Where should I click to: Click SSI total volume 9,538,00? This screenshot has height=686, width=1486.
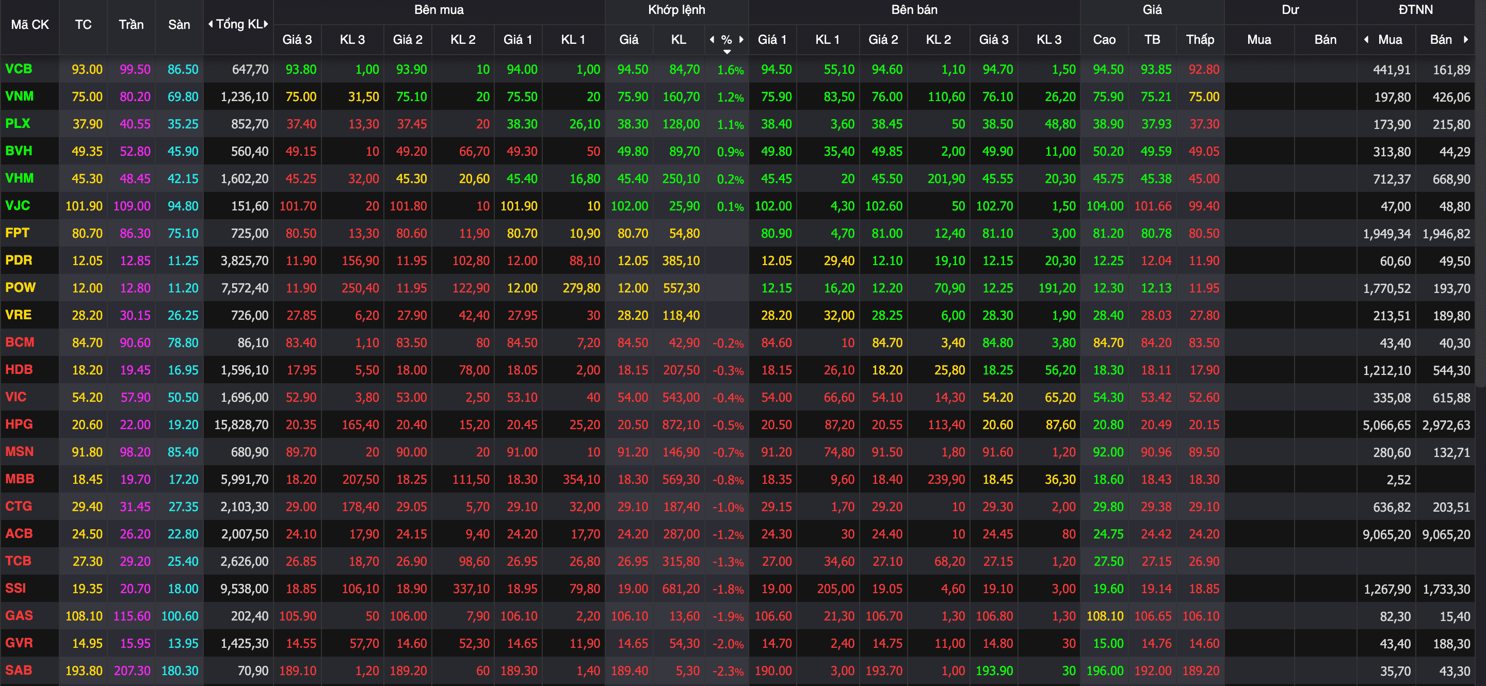(245, 589)
